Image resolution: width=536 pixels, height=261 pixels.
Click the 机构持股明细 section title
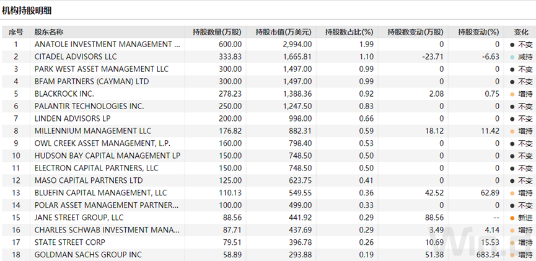27,11
